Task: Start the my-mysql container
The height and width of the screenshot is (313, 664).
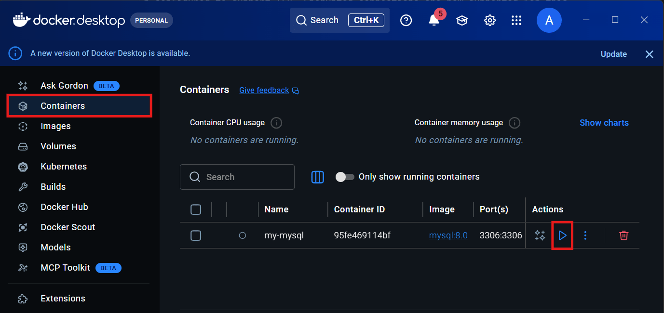Action: point(562,235)
